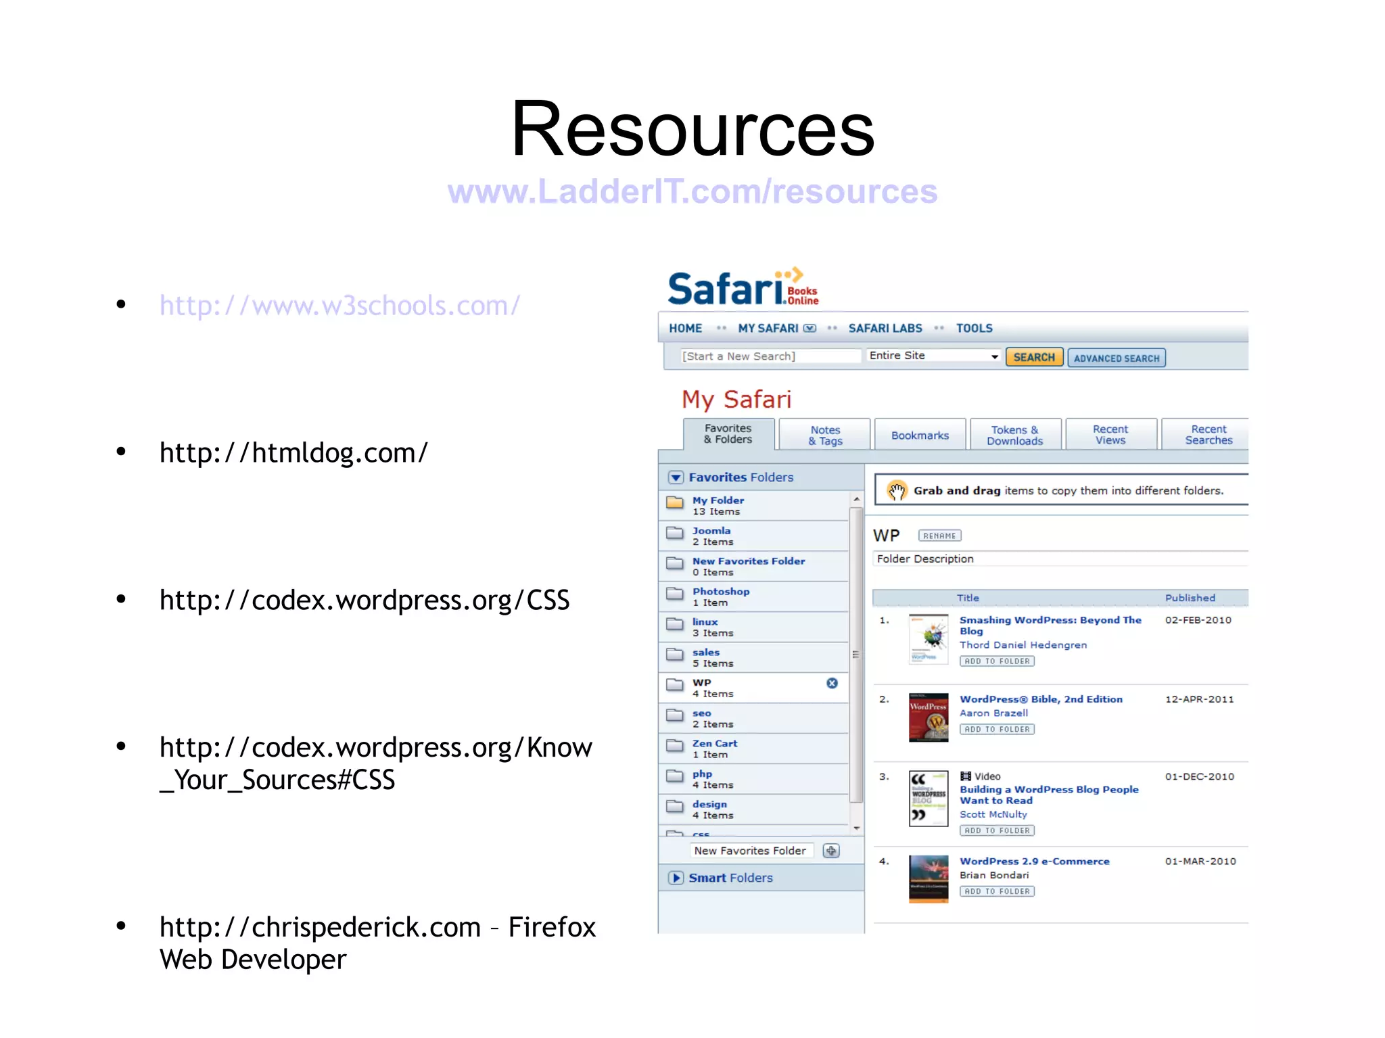Click ADD TO FOLDER under Scott McNulty

tap(997, 830)
